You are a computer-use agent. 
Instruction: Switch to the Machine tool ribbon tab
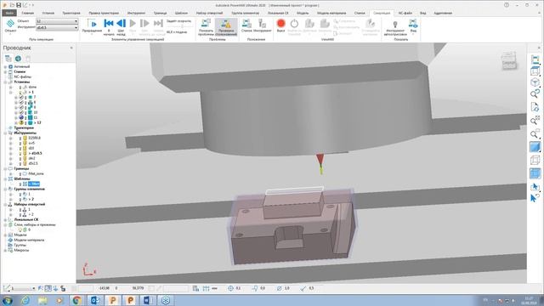[x=360, y=13]
